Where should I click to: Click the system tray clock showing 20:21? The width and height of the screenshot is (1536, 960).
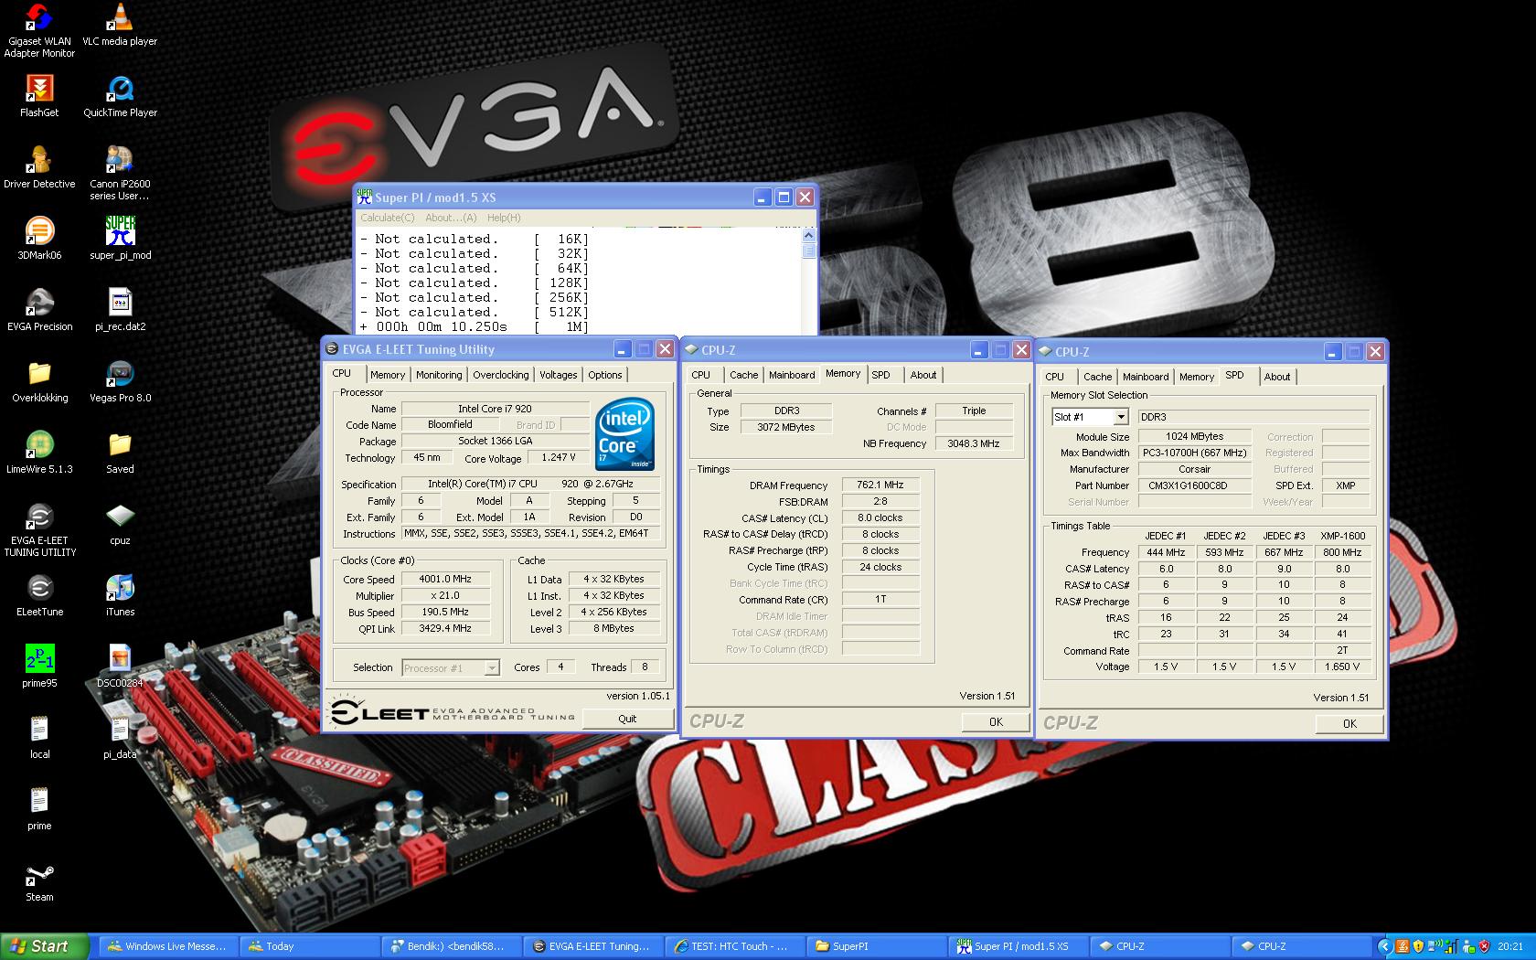[x=1510, y=946]
